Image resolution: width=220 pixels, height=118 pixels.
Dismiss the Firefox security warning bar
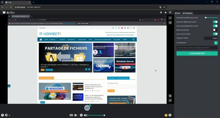pyautogui.click(x=164, y=24)
